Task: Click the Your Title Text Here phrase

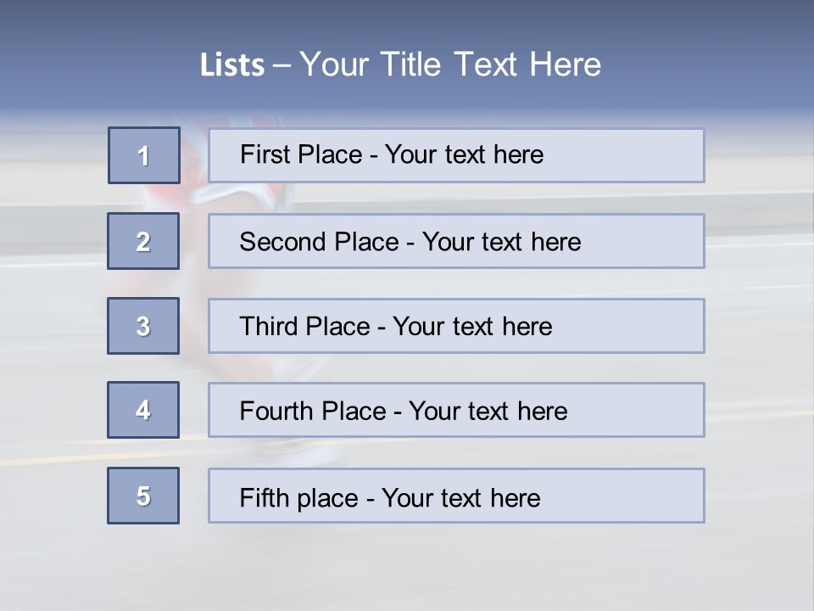Action: (x=450, y=64)
